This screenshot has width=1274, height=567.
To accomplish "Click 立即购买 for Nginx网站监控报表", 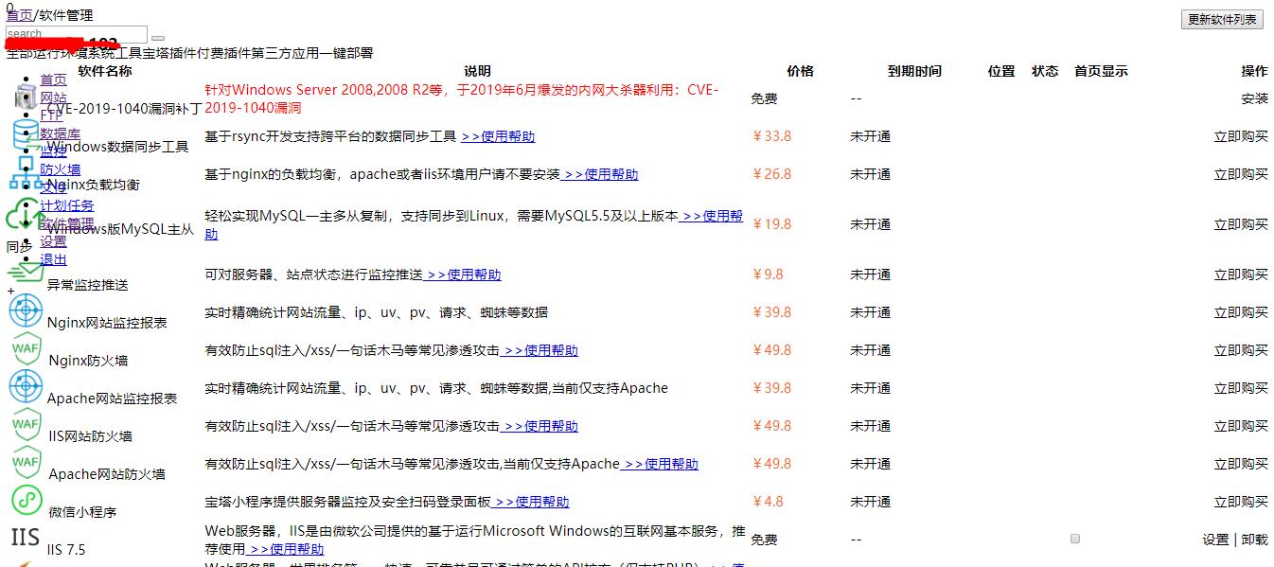I will (1241, 312).
